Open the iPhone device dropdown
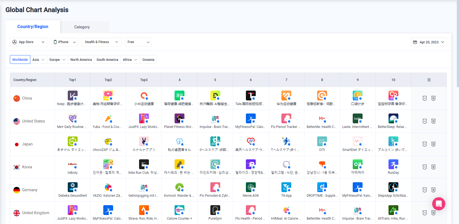The image size is (459, 224). click(65, 42)
